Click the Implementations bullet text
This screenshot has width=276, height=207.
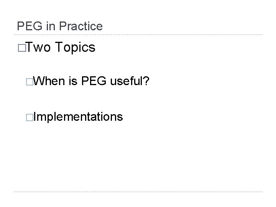78,117
